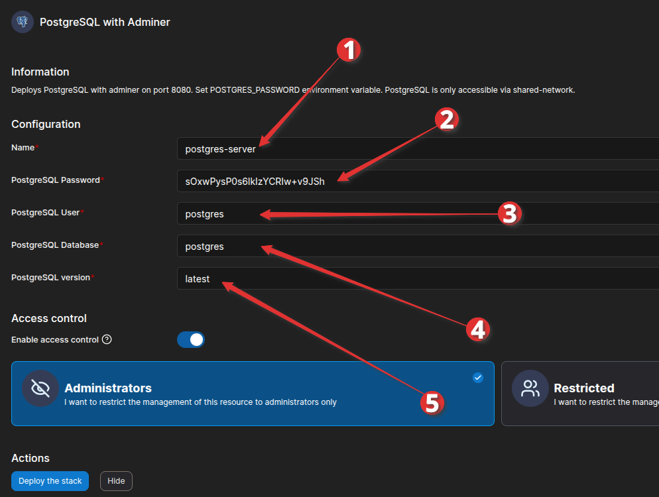Image resolution: width=659 pixels, height=497 pixels.
Task: Focus the PostgreSQL Password input field
Action: pyautogui.click(x=418, y=181)
